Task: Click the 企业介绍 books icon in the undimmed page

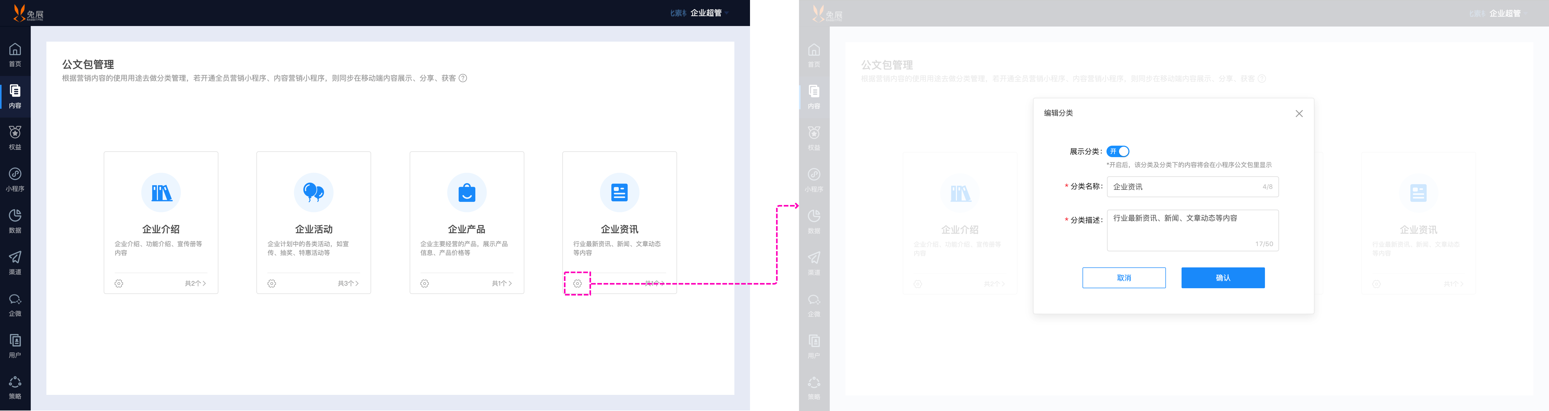Action: (x=161, y=192)
